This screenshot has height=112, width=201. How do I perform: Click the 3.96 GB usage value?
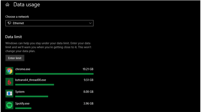[88, 103]
